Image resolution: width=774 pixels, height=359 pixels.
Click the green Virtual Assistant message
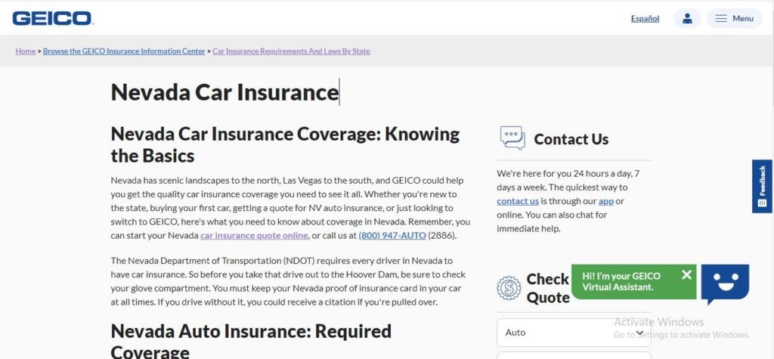click(x=633, y=281)
